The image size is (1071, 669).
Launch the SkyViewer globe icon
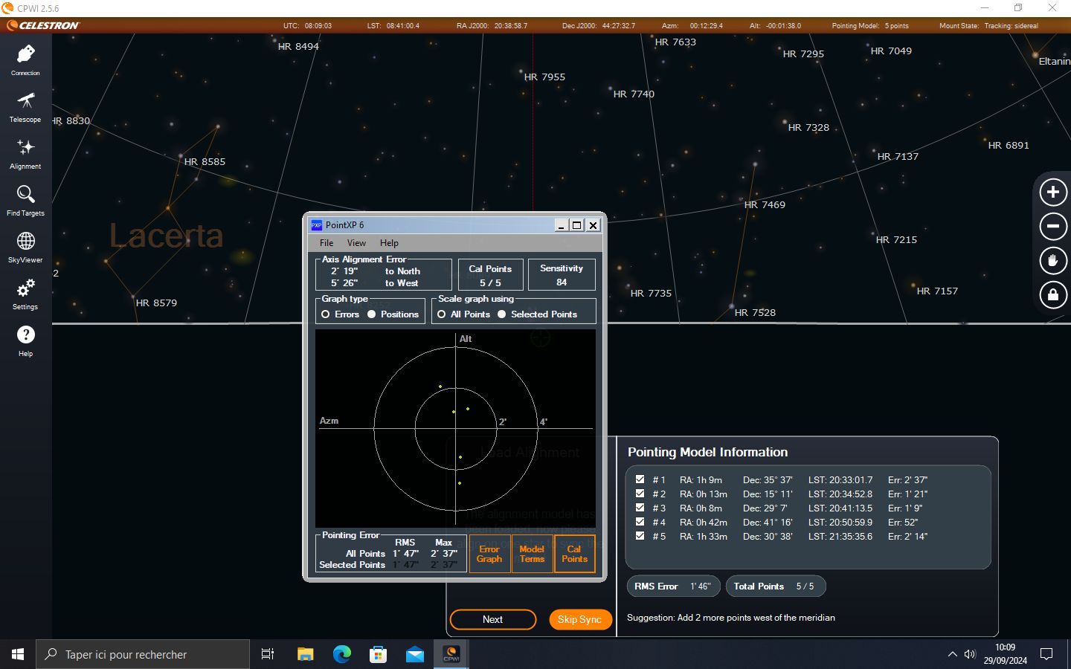tap(25, 247)
